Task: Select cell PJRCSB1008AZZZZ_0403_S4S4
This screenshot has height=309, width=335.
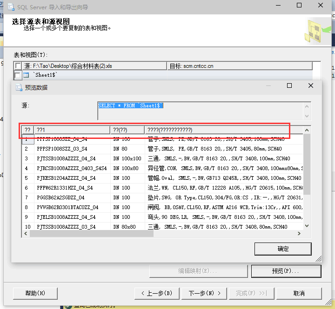Action: click(72, 168)
